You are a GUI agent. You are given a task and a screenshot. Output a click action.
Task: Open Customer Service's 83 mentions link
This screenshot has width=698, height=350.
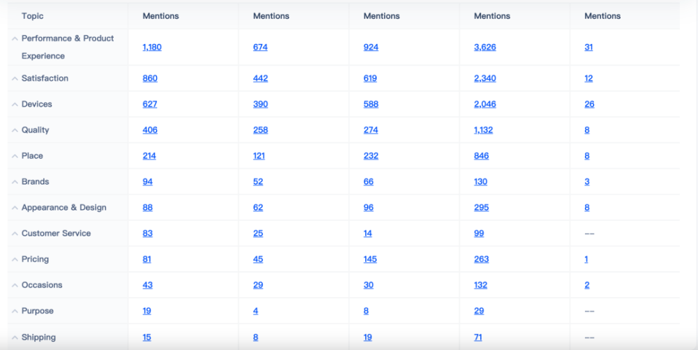click(x=147, y=233)
